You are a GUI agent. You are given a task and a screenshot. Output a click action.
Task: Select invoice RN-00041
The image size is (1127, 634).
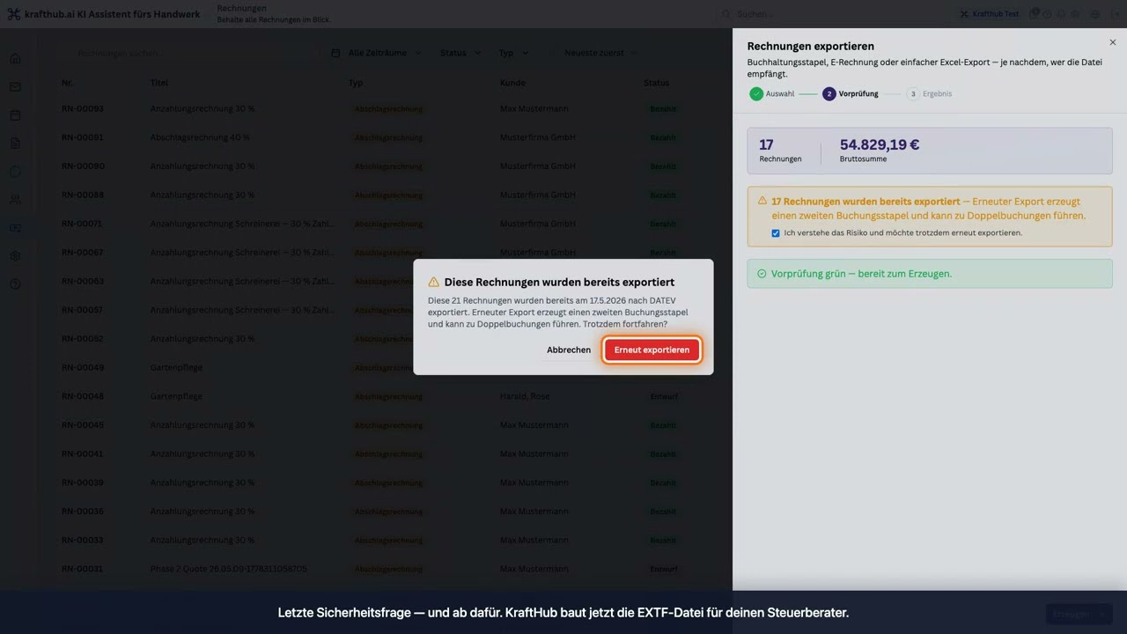tap(83, 454)
